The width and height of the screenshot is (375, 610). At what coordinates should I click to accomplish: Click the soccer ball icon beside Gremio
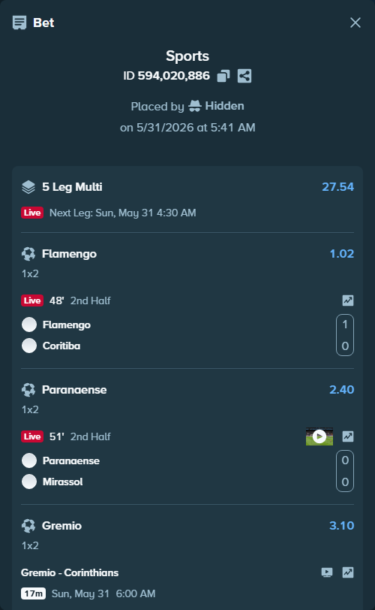coord(28,526)
